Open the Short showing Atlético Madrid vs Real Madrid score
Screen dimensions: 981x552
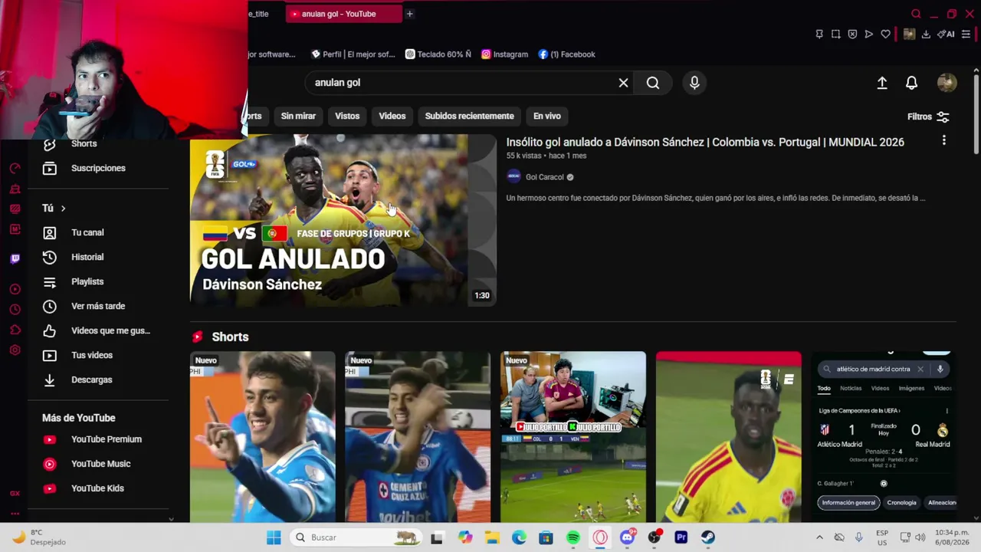tap(884, 437)
